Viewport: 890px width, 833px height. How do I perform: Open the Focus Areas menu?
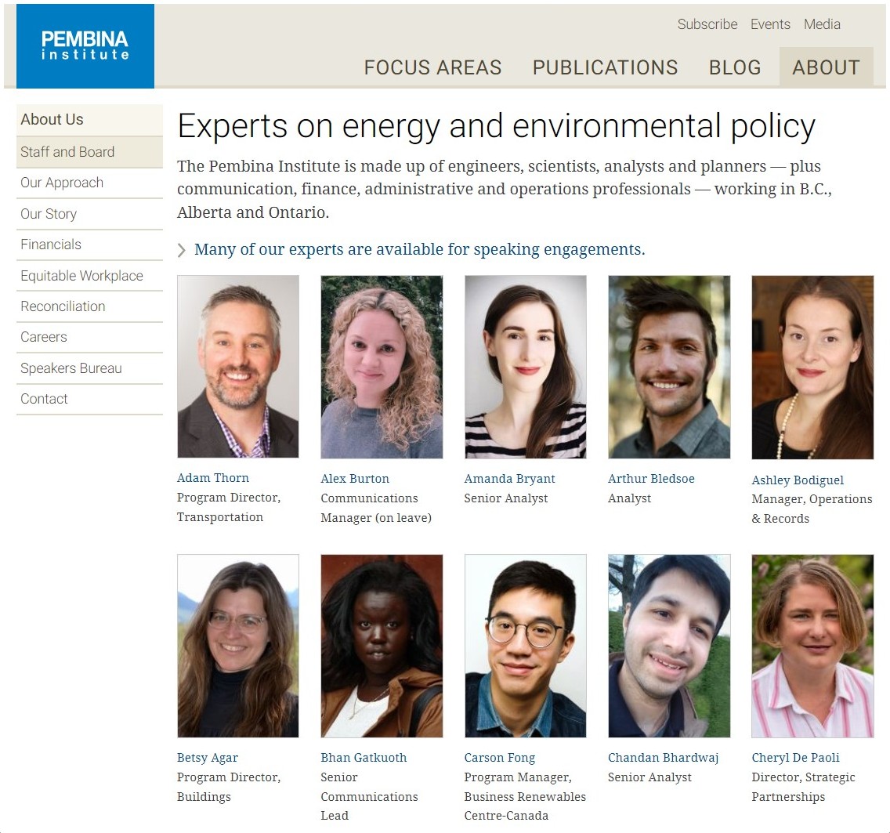tap(432, 67)
